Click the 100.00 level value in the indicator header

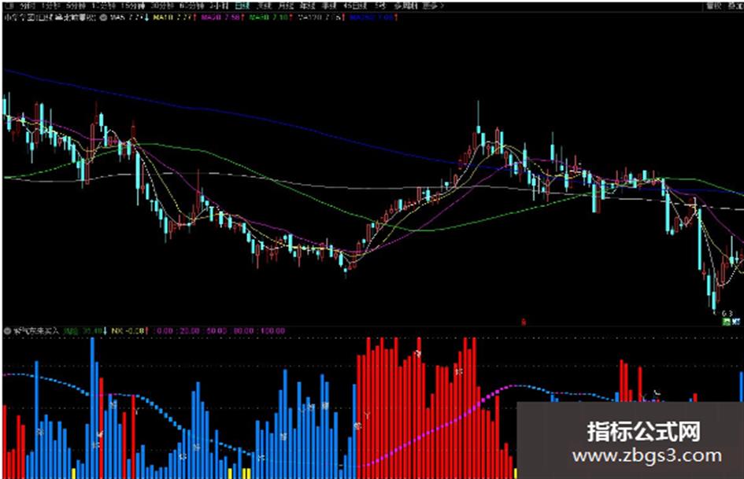pyautogui.click(x=272, y=330)
